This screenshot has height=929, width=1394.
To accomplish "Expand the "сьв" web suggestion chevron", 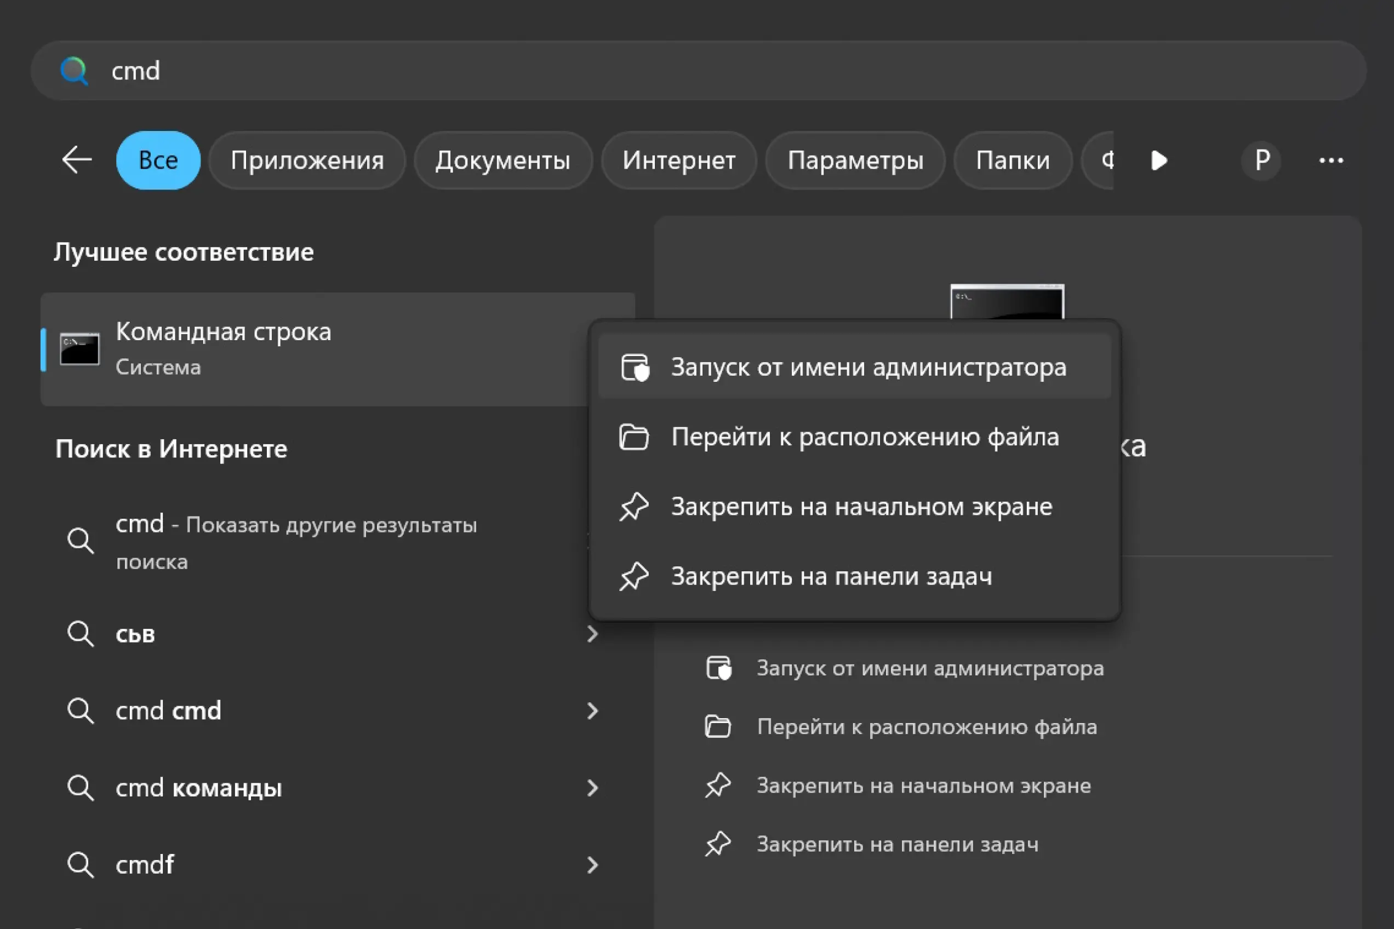I will (592, 634).
